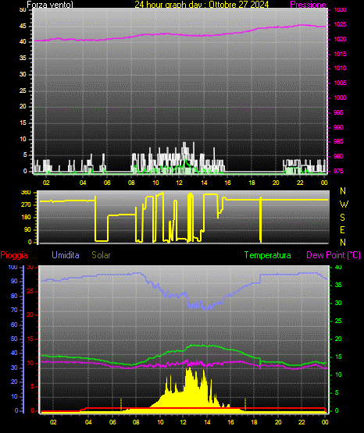
Task: Click pressure axis value 1020
Action: pyautogui.click(x=341, y=39)
